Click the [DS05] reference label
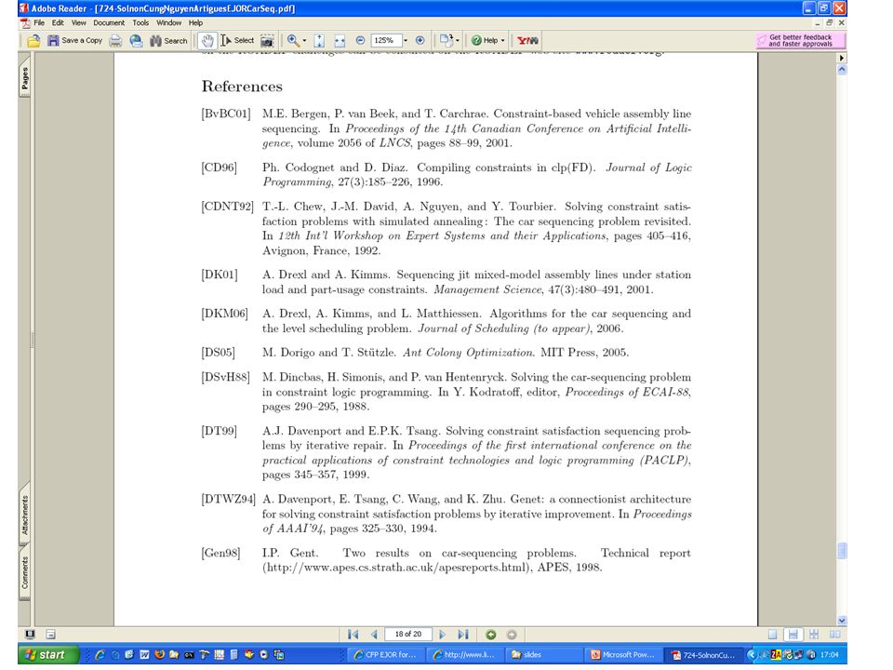 (x=218, y=352)
